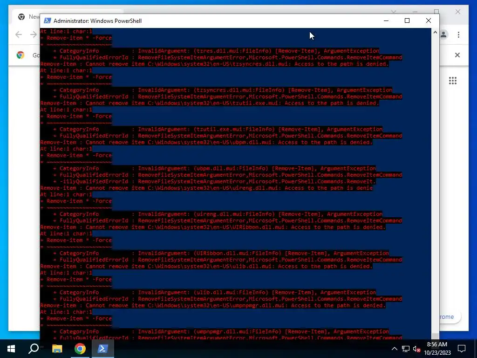This screenshot has width=477, height=358.
Task: Click the error line mentioning ubpm.dll.mui access denied
Action: 206,142
